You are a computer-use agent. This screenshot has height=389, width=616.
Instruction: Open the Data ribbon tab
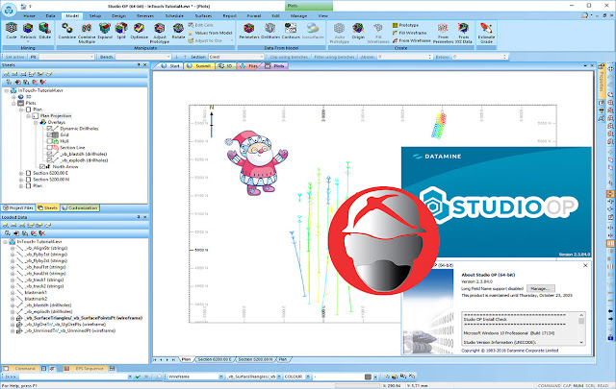[50, 15]
